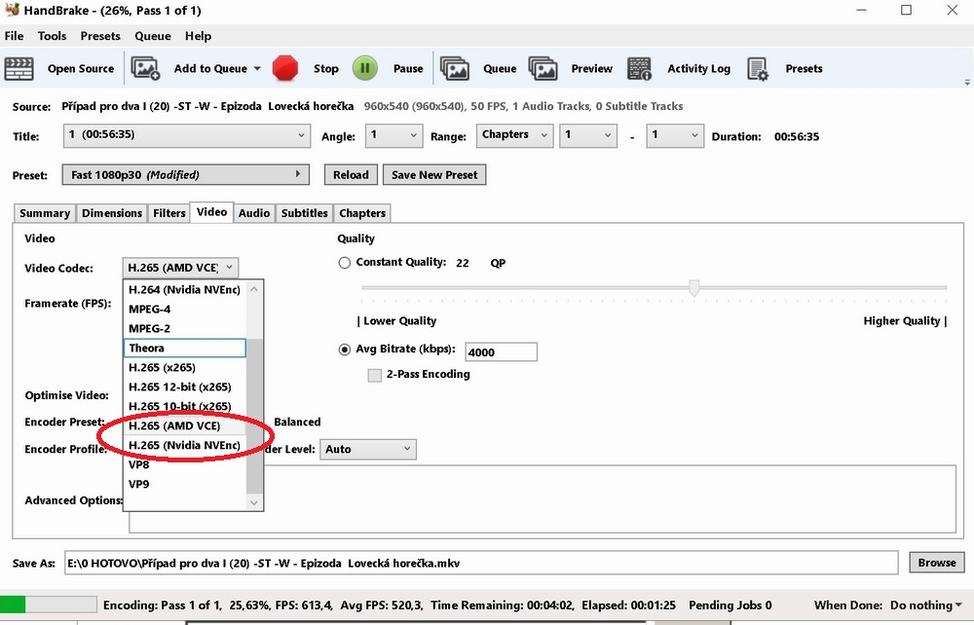Click the Browse button

pos(937,563)
